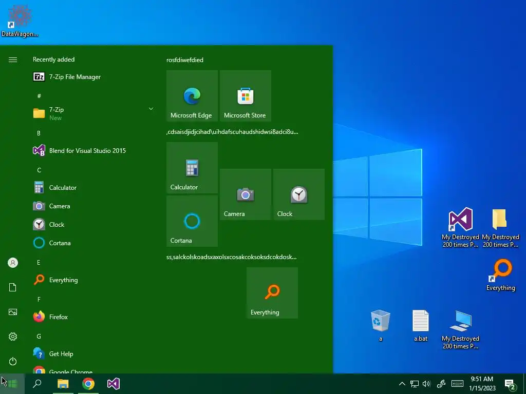Select 'My Destroyed 200 times' folder icon
The height and width of the screenshot is (394, 526).
500,227
